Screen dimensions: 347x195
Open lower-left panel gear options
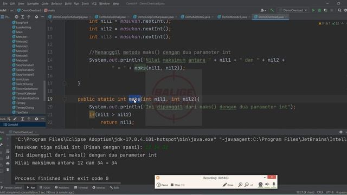click(36, 119)
